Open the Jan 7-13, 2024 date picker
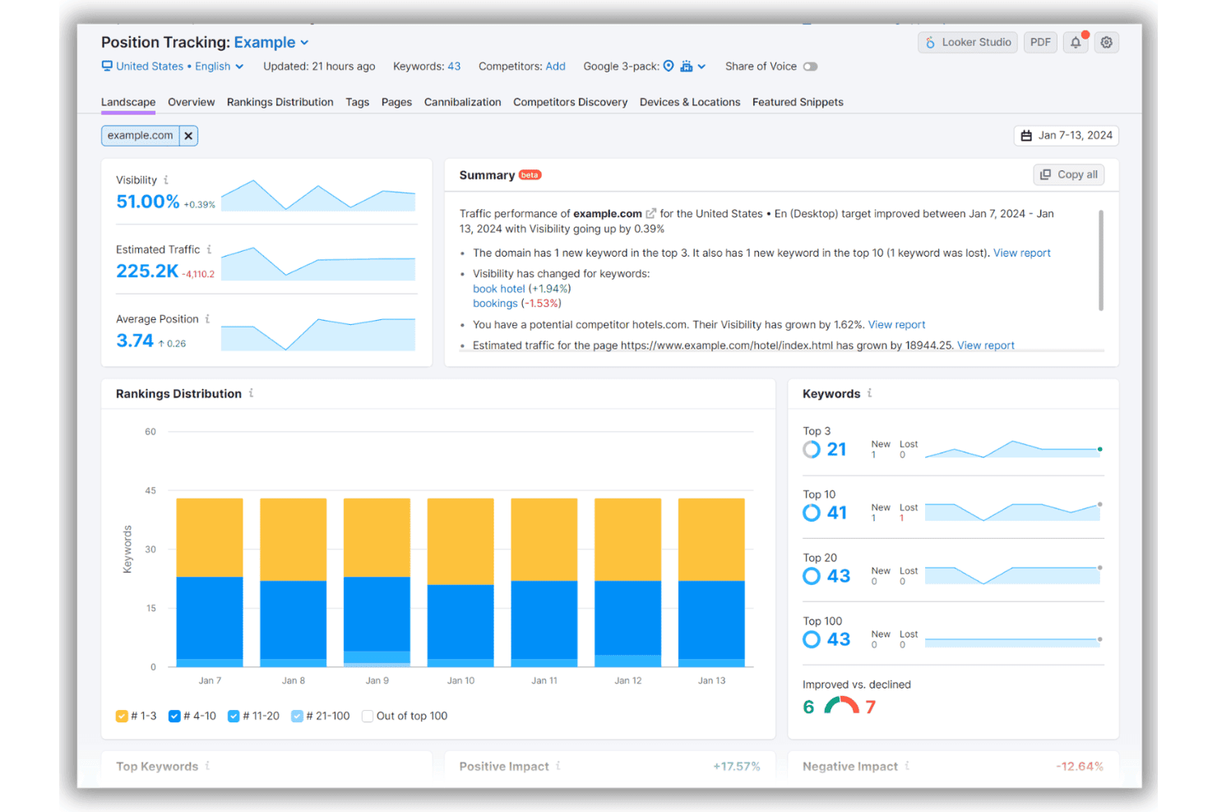The width and height of the screenshot is (1217, 812). click(1067, 136)
